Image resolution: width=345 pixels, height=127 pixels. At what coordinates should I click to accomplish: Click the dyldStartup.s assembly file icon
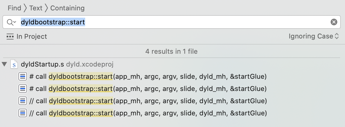click(x=14, y=64)
